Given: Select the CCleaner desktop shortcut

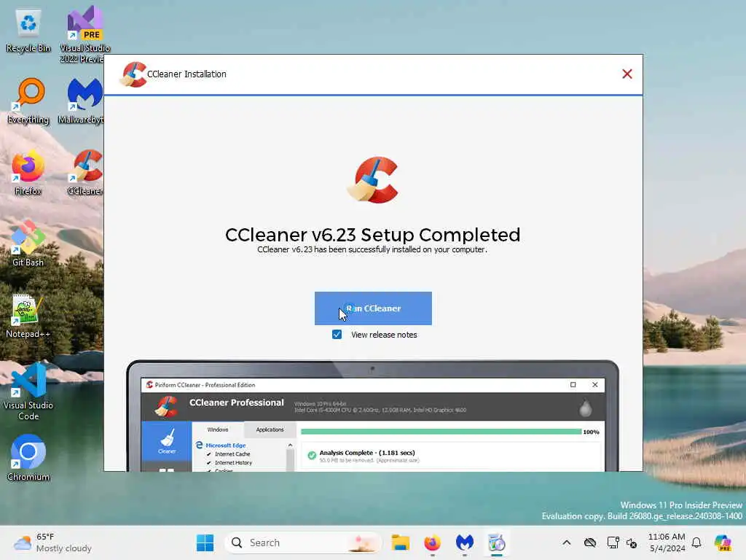Looking at the screenshot, I should pos(85,172).
